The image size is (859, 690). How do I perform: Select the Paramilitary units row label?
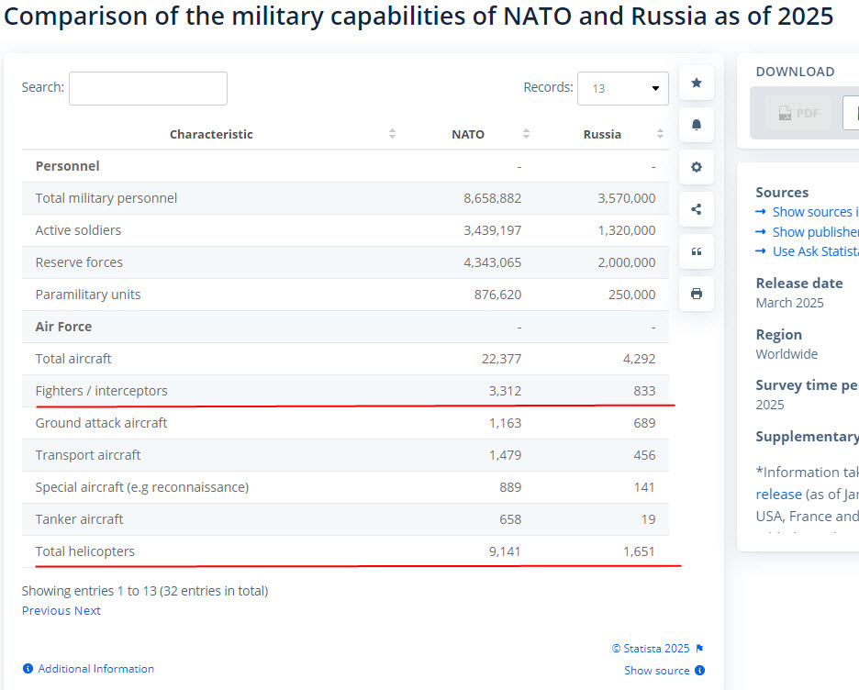click(x=88, y=295)
